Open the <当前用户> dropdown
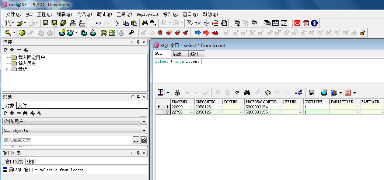384x180 pixels. pos(75,121)
